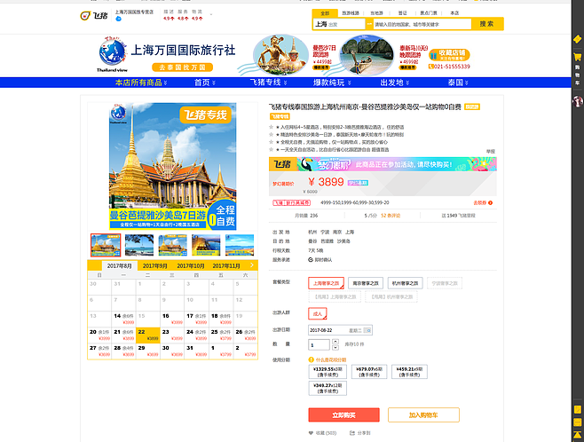Open the 上海 departure city selector in search
584x442 pixels.
pos(339,24)
